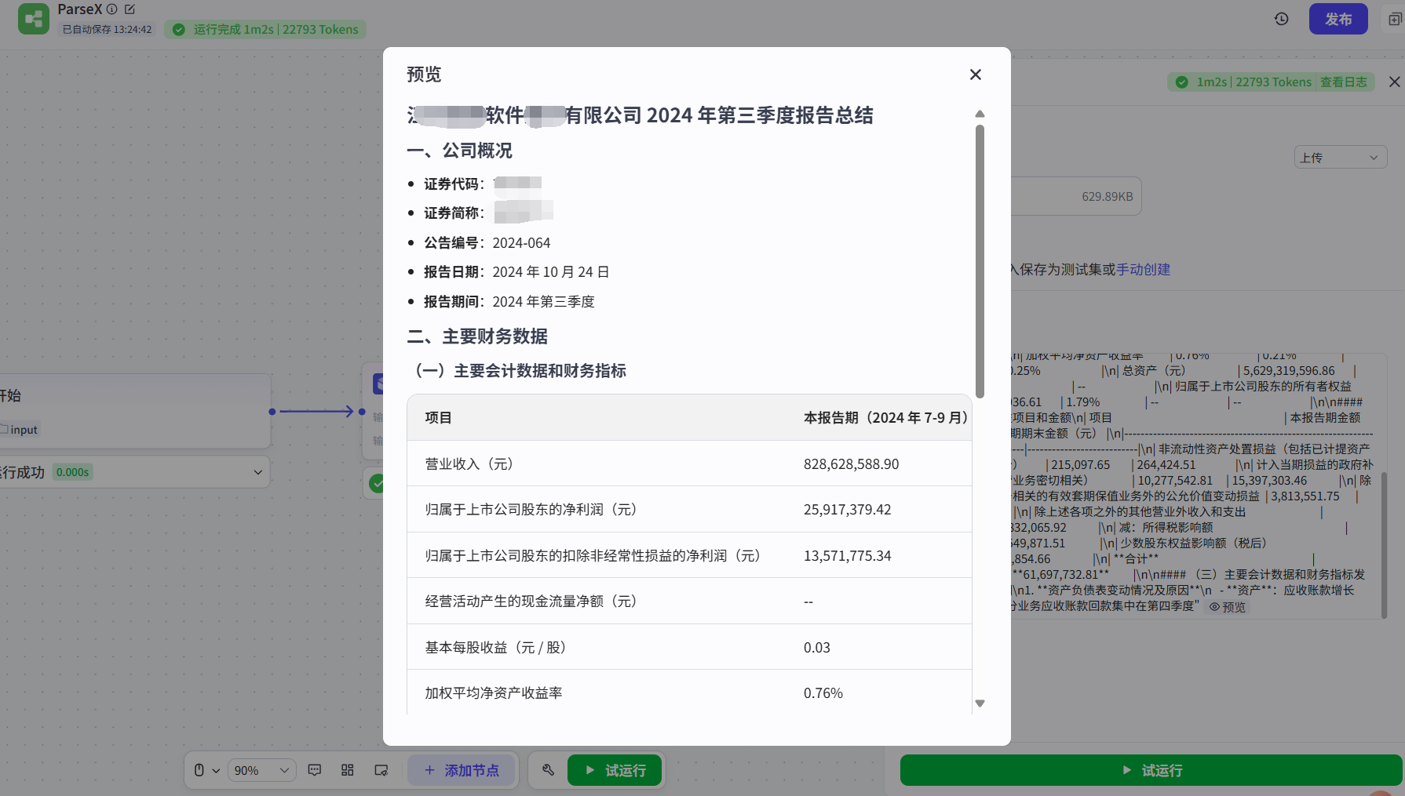1405x796 pixels.
Task: Click the canvas screenshot/share icon in toolbar
Action: coord(381,770)
